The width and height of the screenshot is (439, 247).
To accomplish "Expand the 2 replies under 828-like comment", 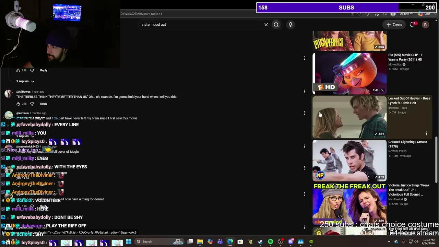I will coord(25,81).
